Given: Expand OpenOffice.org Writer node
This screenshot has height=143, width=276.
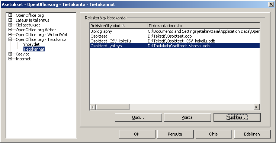Looking at the screenshot, I should click(x=10, y=30).
